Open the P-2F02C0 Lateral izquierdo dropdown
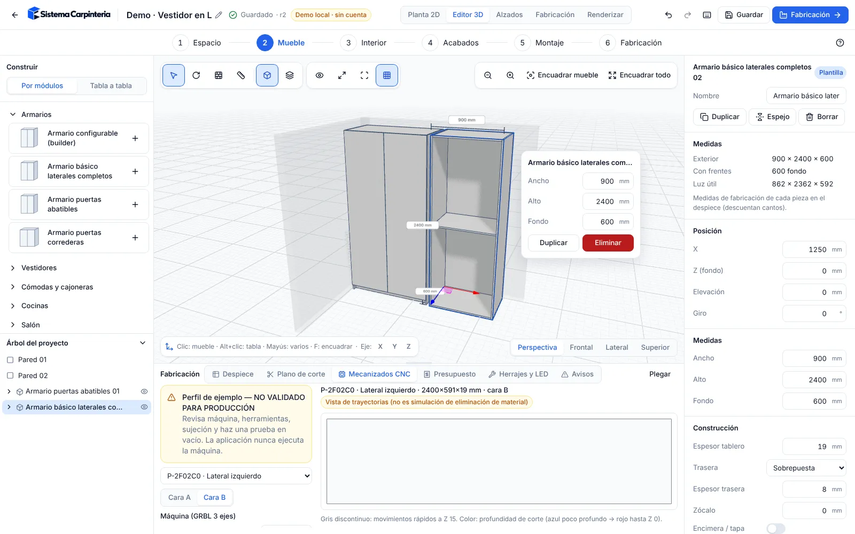This screenshot has width=855, height=534. [236, 476]
